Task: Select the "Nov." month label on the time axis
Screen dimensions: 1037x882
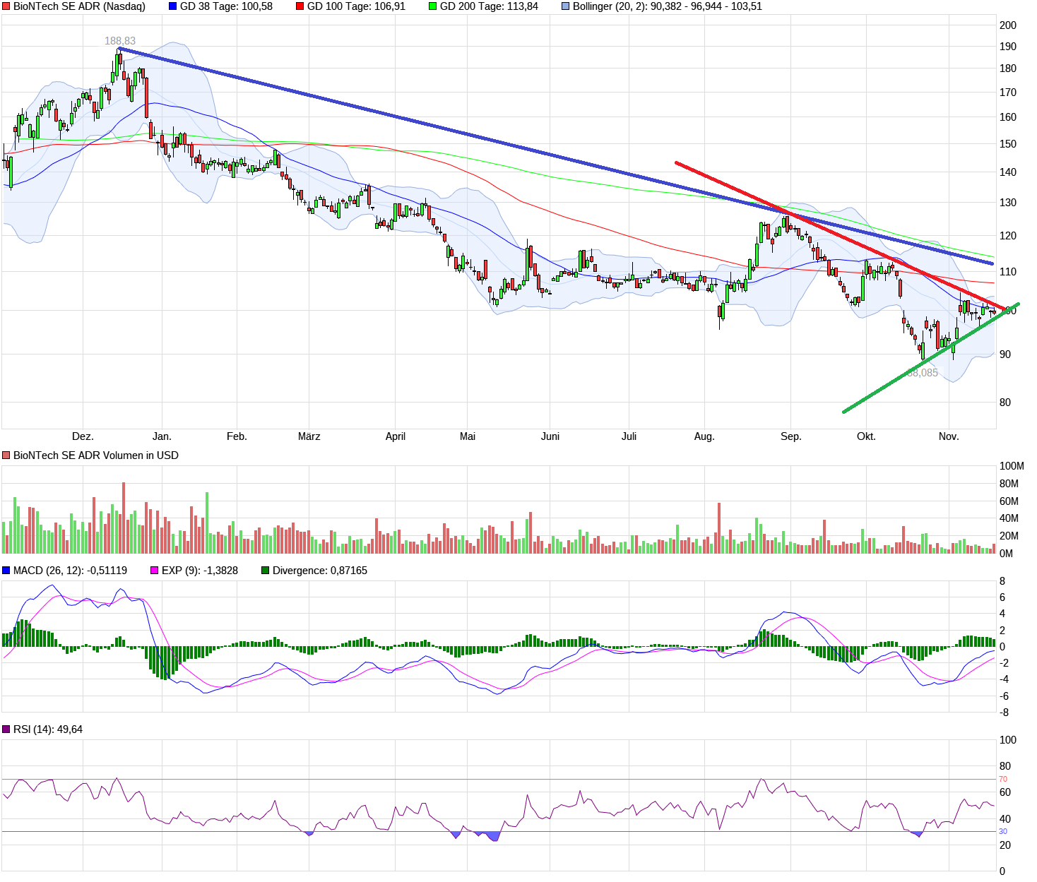Action: (x=949, y=436)
